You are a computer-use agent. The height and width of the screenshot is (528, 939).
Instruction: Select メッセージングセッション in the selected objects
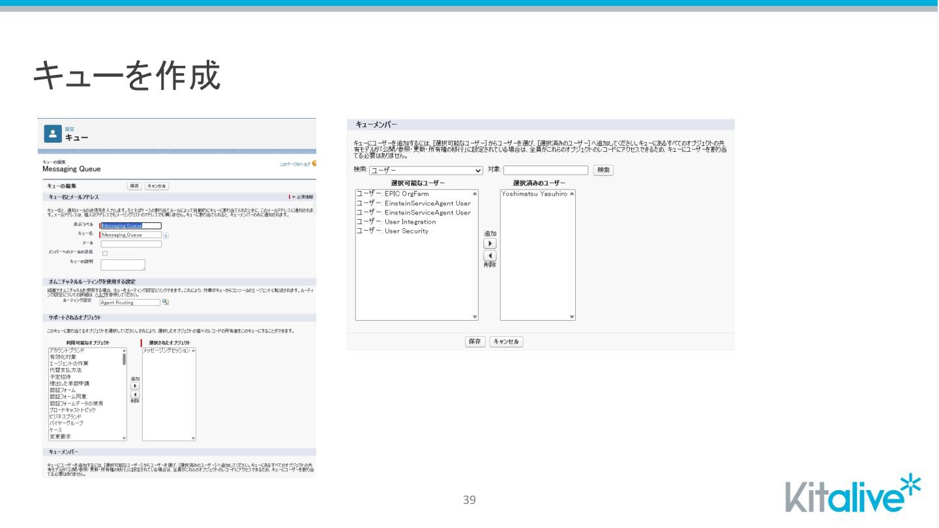pos(166,351)
